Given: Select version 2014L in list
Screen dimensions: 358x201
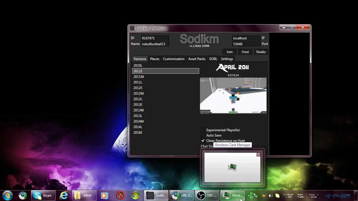Looking at the screenshot, I should click(x=166, y=127).
